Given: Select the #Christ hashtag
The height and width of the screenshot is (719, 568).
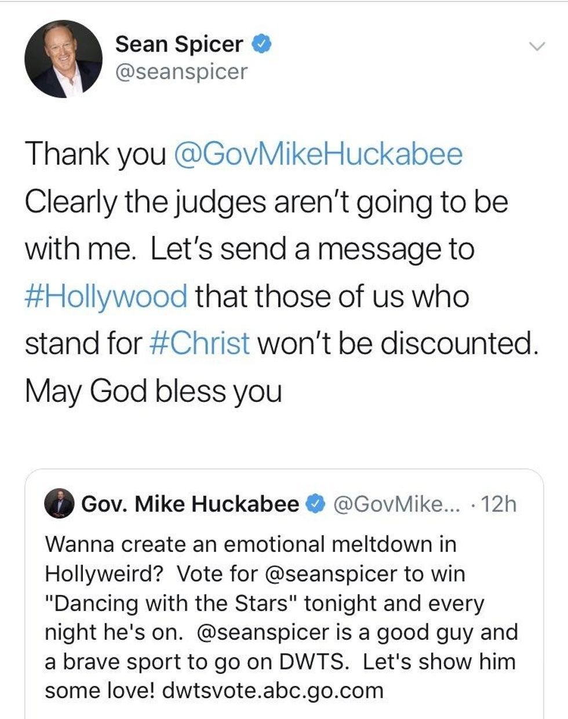Looking at the screenshot, I should click(199, 343).
